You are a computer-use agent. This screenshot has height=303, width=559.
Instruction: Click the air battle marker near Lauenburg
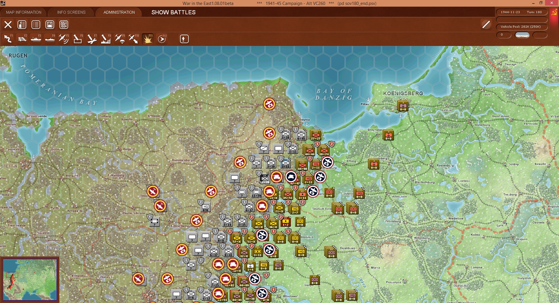(269, 104)
